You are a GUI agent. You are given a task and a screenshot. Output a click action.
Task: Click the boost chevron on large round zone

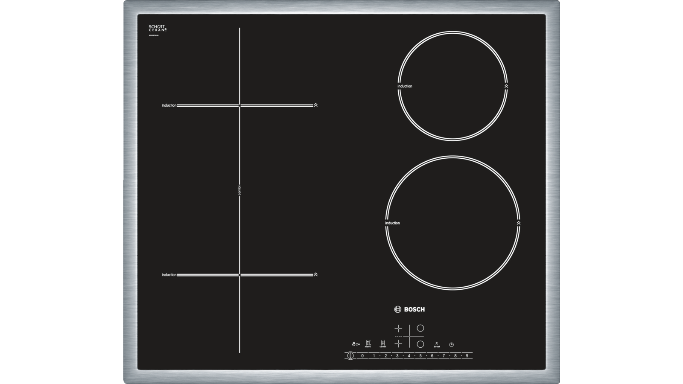tap(519, 223)
